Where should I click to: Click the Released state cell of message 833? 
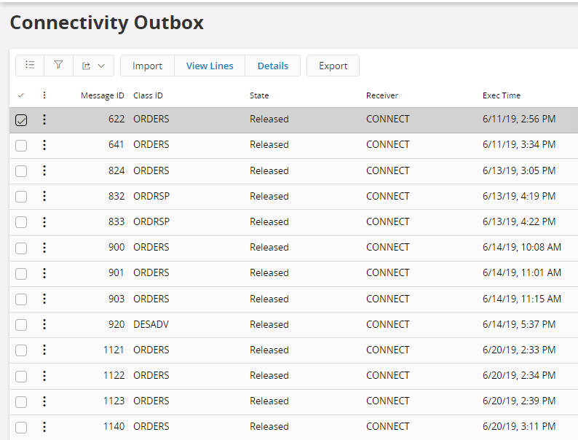pos(269,221)
